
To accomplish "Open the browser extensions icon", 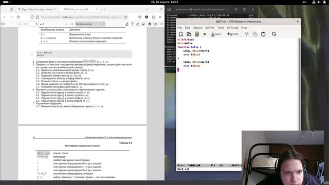I will tap(153, 17).
